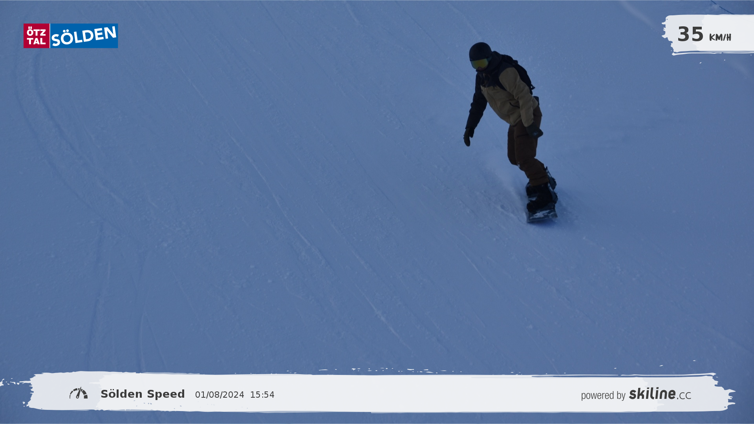Image resolution: width=754 pixels, height=424 pixels.
Task: Click the red Ötztal logo
Action: pyautogui.click(x=37, y=36)
